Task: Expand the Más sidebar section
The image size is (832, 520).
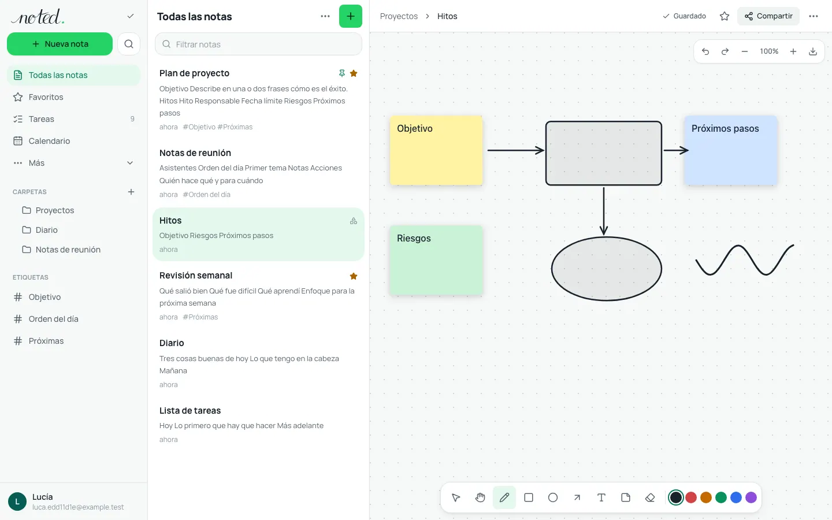Action: point(73,163)
